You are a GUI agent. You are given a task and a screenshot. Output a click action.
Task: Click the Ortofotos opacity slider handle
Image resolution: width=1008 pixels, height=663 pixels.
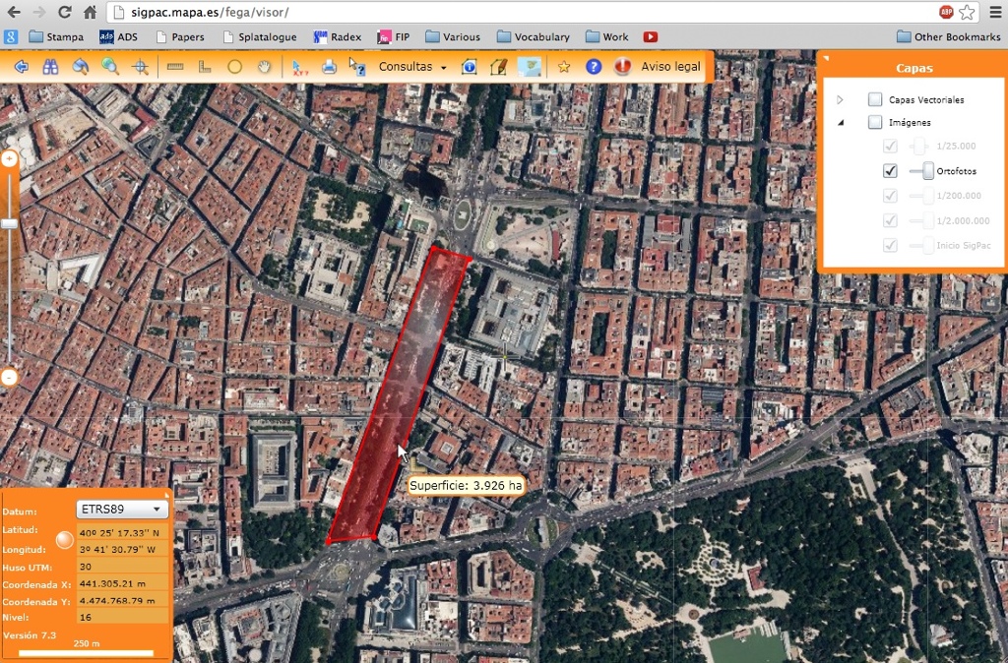coord(927,171)
